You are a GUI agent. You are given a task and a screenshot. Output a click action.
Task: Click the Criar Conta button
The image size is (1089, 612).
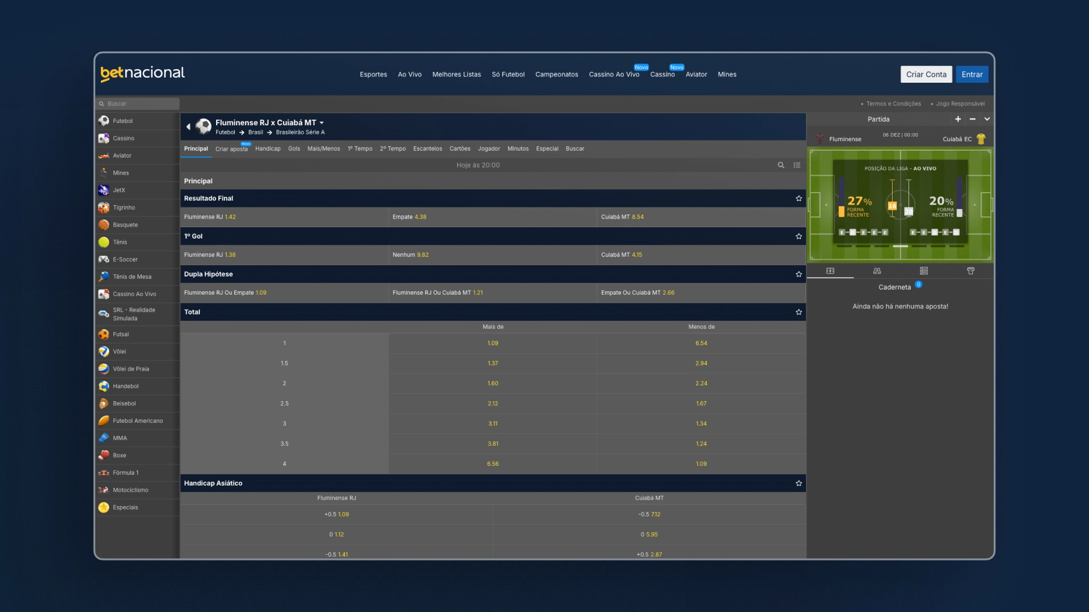tap(926, 74)
